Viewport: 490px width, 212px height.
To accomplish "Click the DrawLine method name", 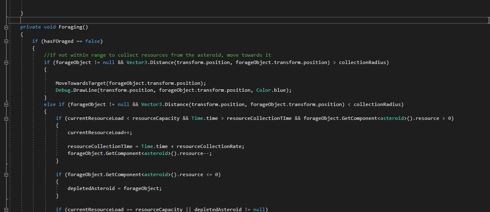I will [85, 90].
